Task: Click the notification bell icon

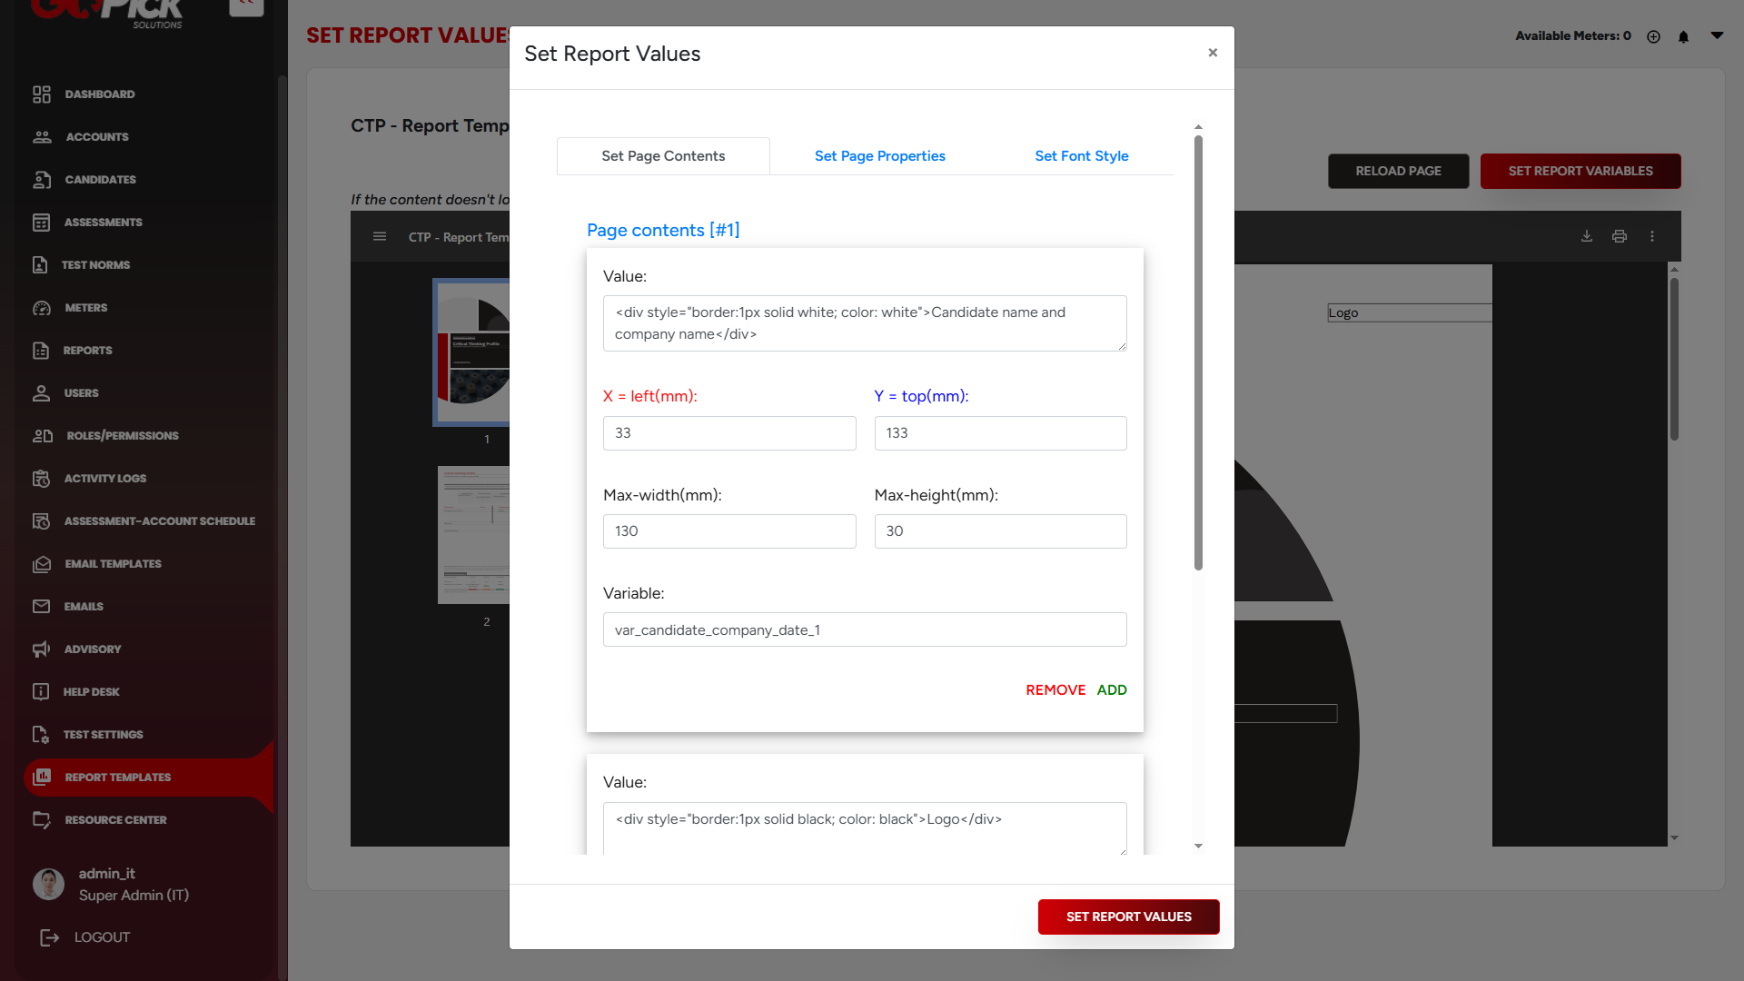Action: (x=1683, y=36)
